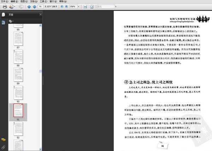
Task: Open the 帮助 (Help) menu
Action: tap(63, 1)
